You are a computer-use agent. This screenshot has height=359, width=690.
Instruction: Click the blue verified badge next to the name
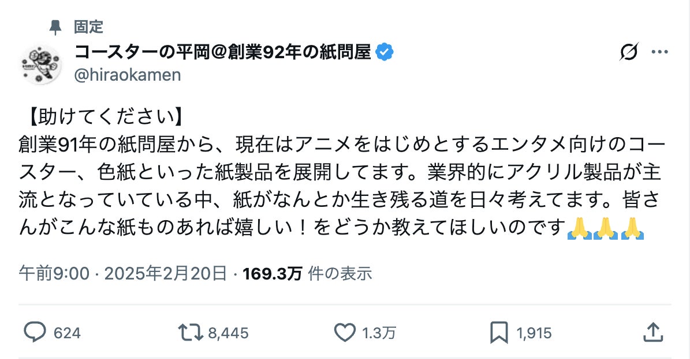[385, 51]
